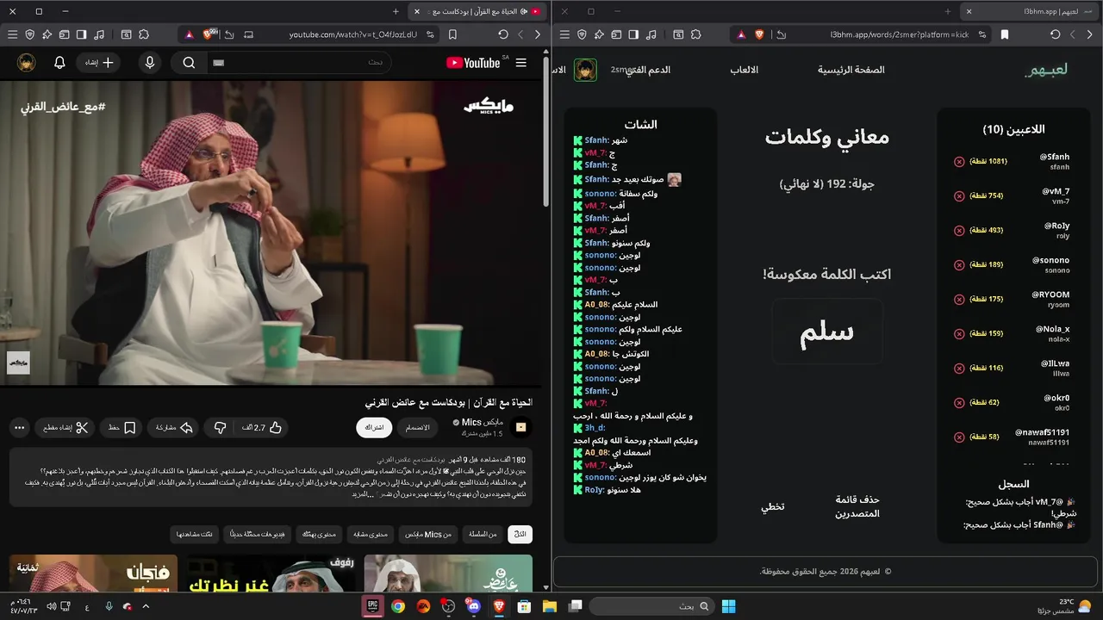Viewport: 1103px width, 620px height.
Task: Remove player Ro1y with X icon
Action: [x=959, y=231]
